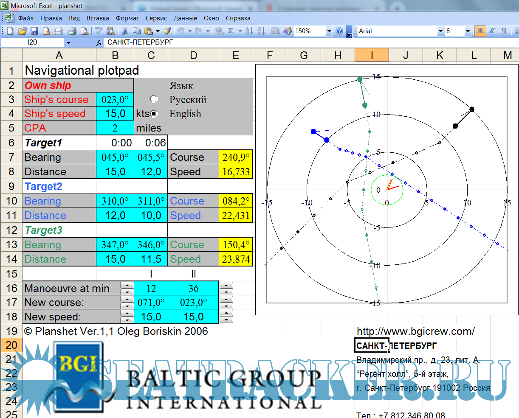Click the Ship's speed value cell 15,0
Image resolution: width=519 pixels, height=418 pixels.
(x=115, y=114)
